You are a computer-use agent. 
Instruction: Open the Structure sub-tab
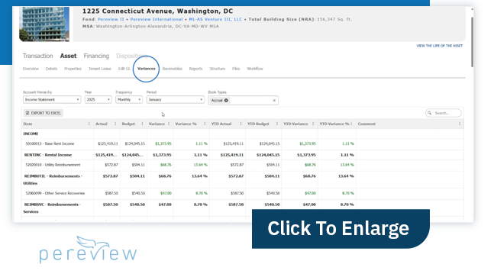point(218,69)
